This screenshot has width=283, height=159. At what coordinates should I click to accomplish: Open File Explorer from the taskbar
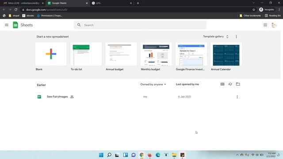coord(174,155)
